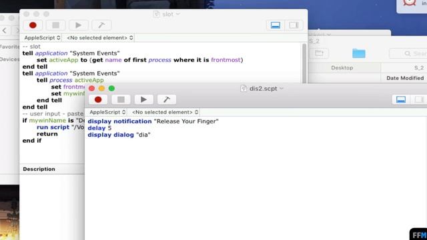Click "end if" line in slot script
Screen dimensions: 427x240
(32, 141)
